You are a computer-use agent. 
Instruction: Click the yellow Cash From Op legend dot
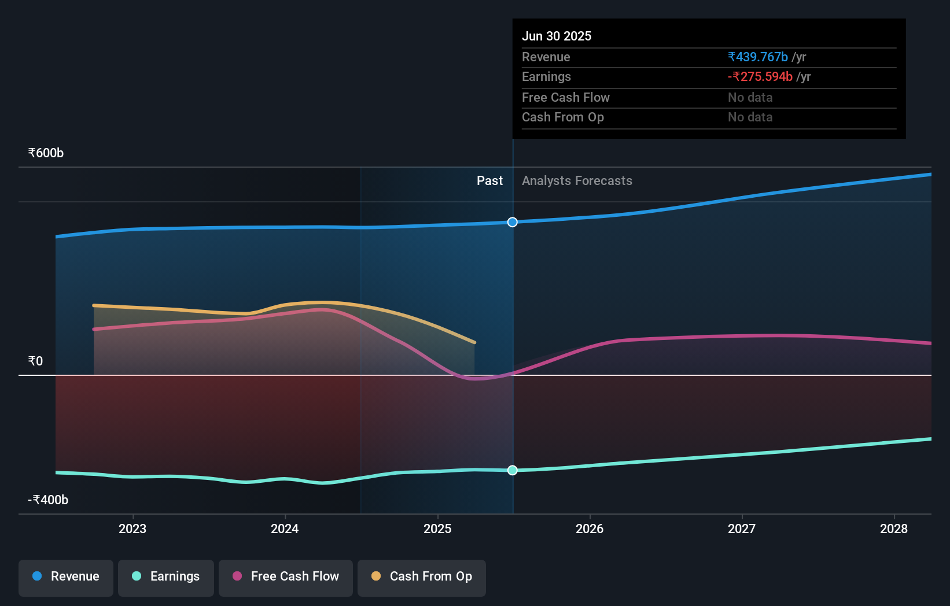pyautogui.click(x=376, y=577)
